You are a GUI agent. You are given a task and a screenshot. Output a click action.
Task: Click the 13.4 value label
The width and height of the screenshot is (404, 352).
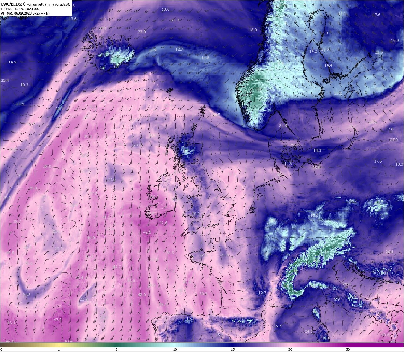coord(20,104)
